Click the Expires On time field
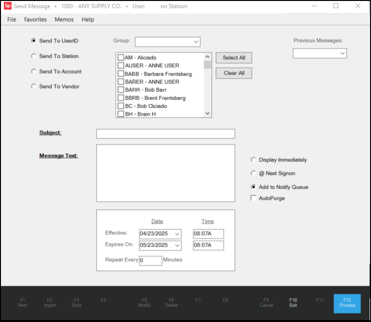This screenshot has height=322, width=371. (x=208, y=245)
